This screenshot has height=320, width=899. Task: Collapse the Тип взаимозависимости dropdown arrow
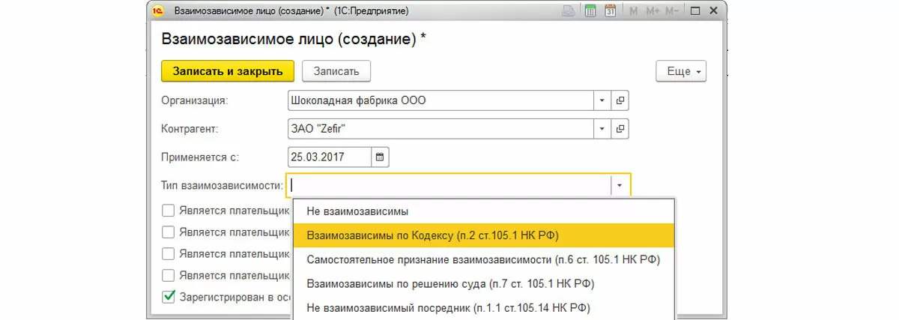(620, 184)
